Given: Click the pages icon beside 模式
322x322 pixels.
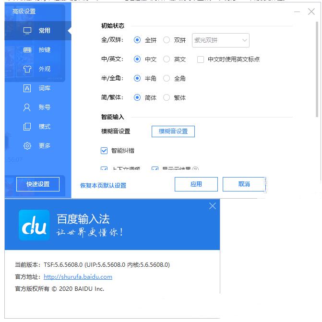Looking at the screenshot, I should 27,127.
